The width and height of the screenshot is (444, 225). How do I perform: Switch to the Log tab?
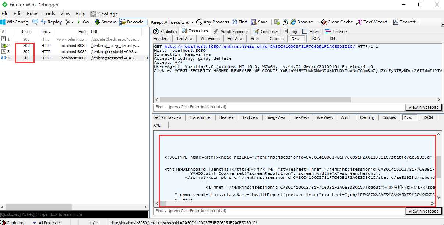(x=290, y=32)
